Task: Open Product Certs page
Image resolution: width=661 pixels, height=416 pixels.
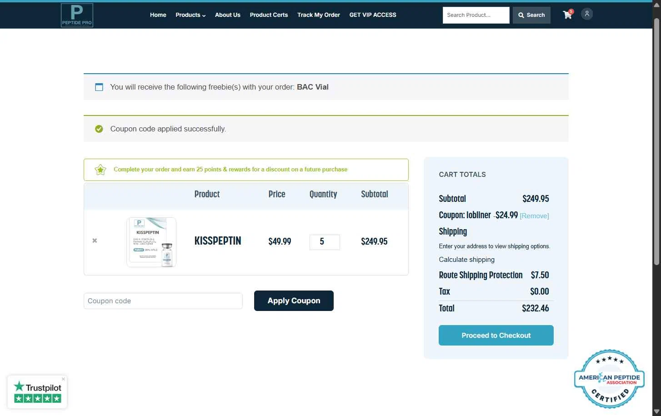Action: (x=269, y=15)
